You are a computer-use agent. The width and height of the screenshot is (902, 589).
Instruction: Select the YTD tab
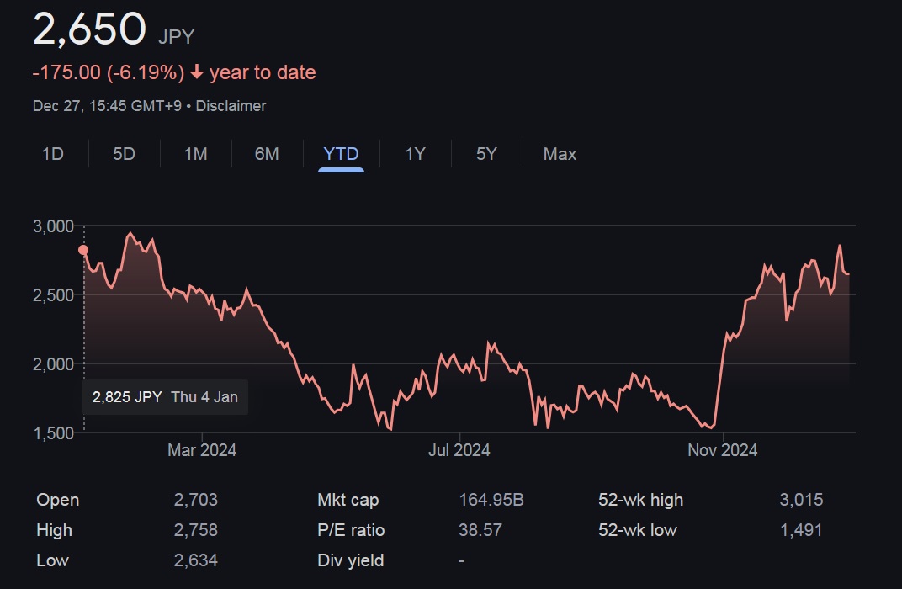click(x=341, y=154)
